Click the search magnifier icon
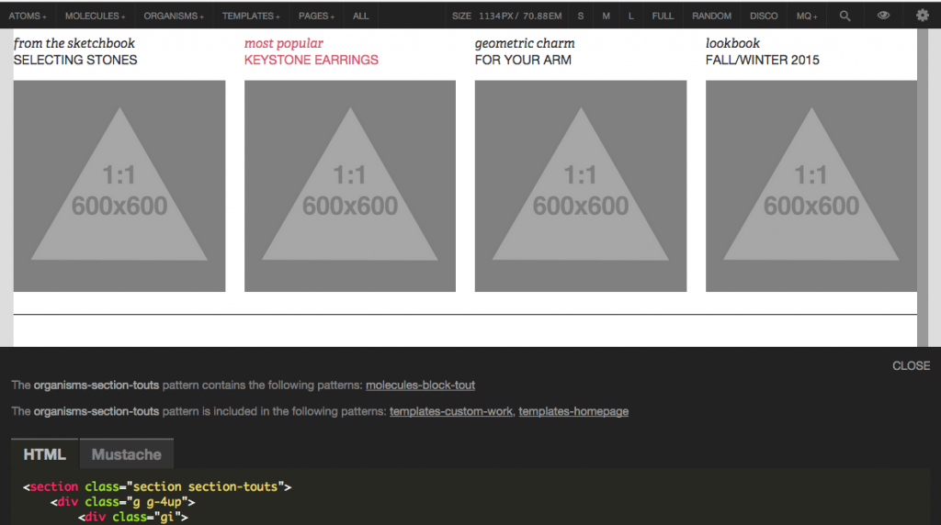The height and width of the screenshot is (525, 941). (x=845, y=16)
